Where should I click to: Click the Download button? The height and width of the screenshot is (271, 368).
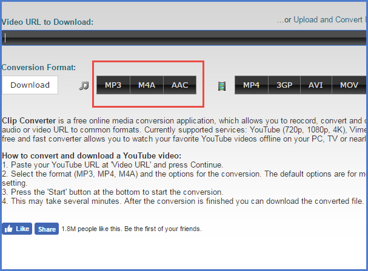pyautogui.click(x=30, y=85)
